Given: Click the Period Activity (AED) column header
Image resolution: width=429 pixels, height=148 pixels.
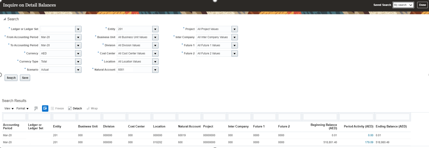Looking at the screenshot, I should pyautogui.click(x=358, y=127).
